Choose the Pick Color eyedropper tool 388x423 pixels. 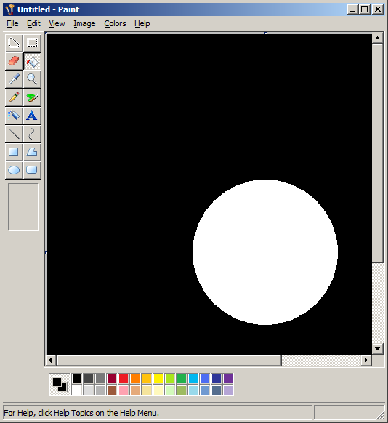point(14,79)
